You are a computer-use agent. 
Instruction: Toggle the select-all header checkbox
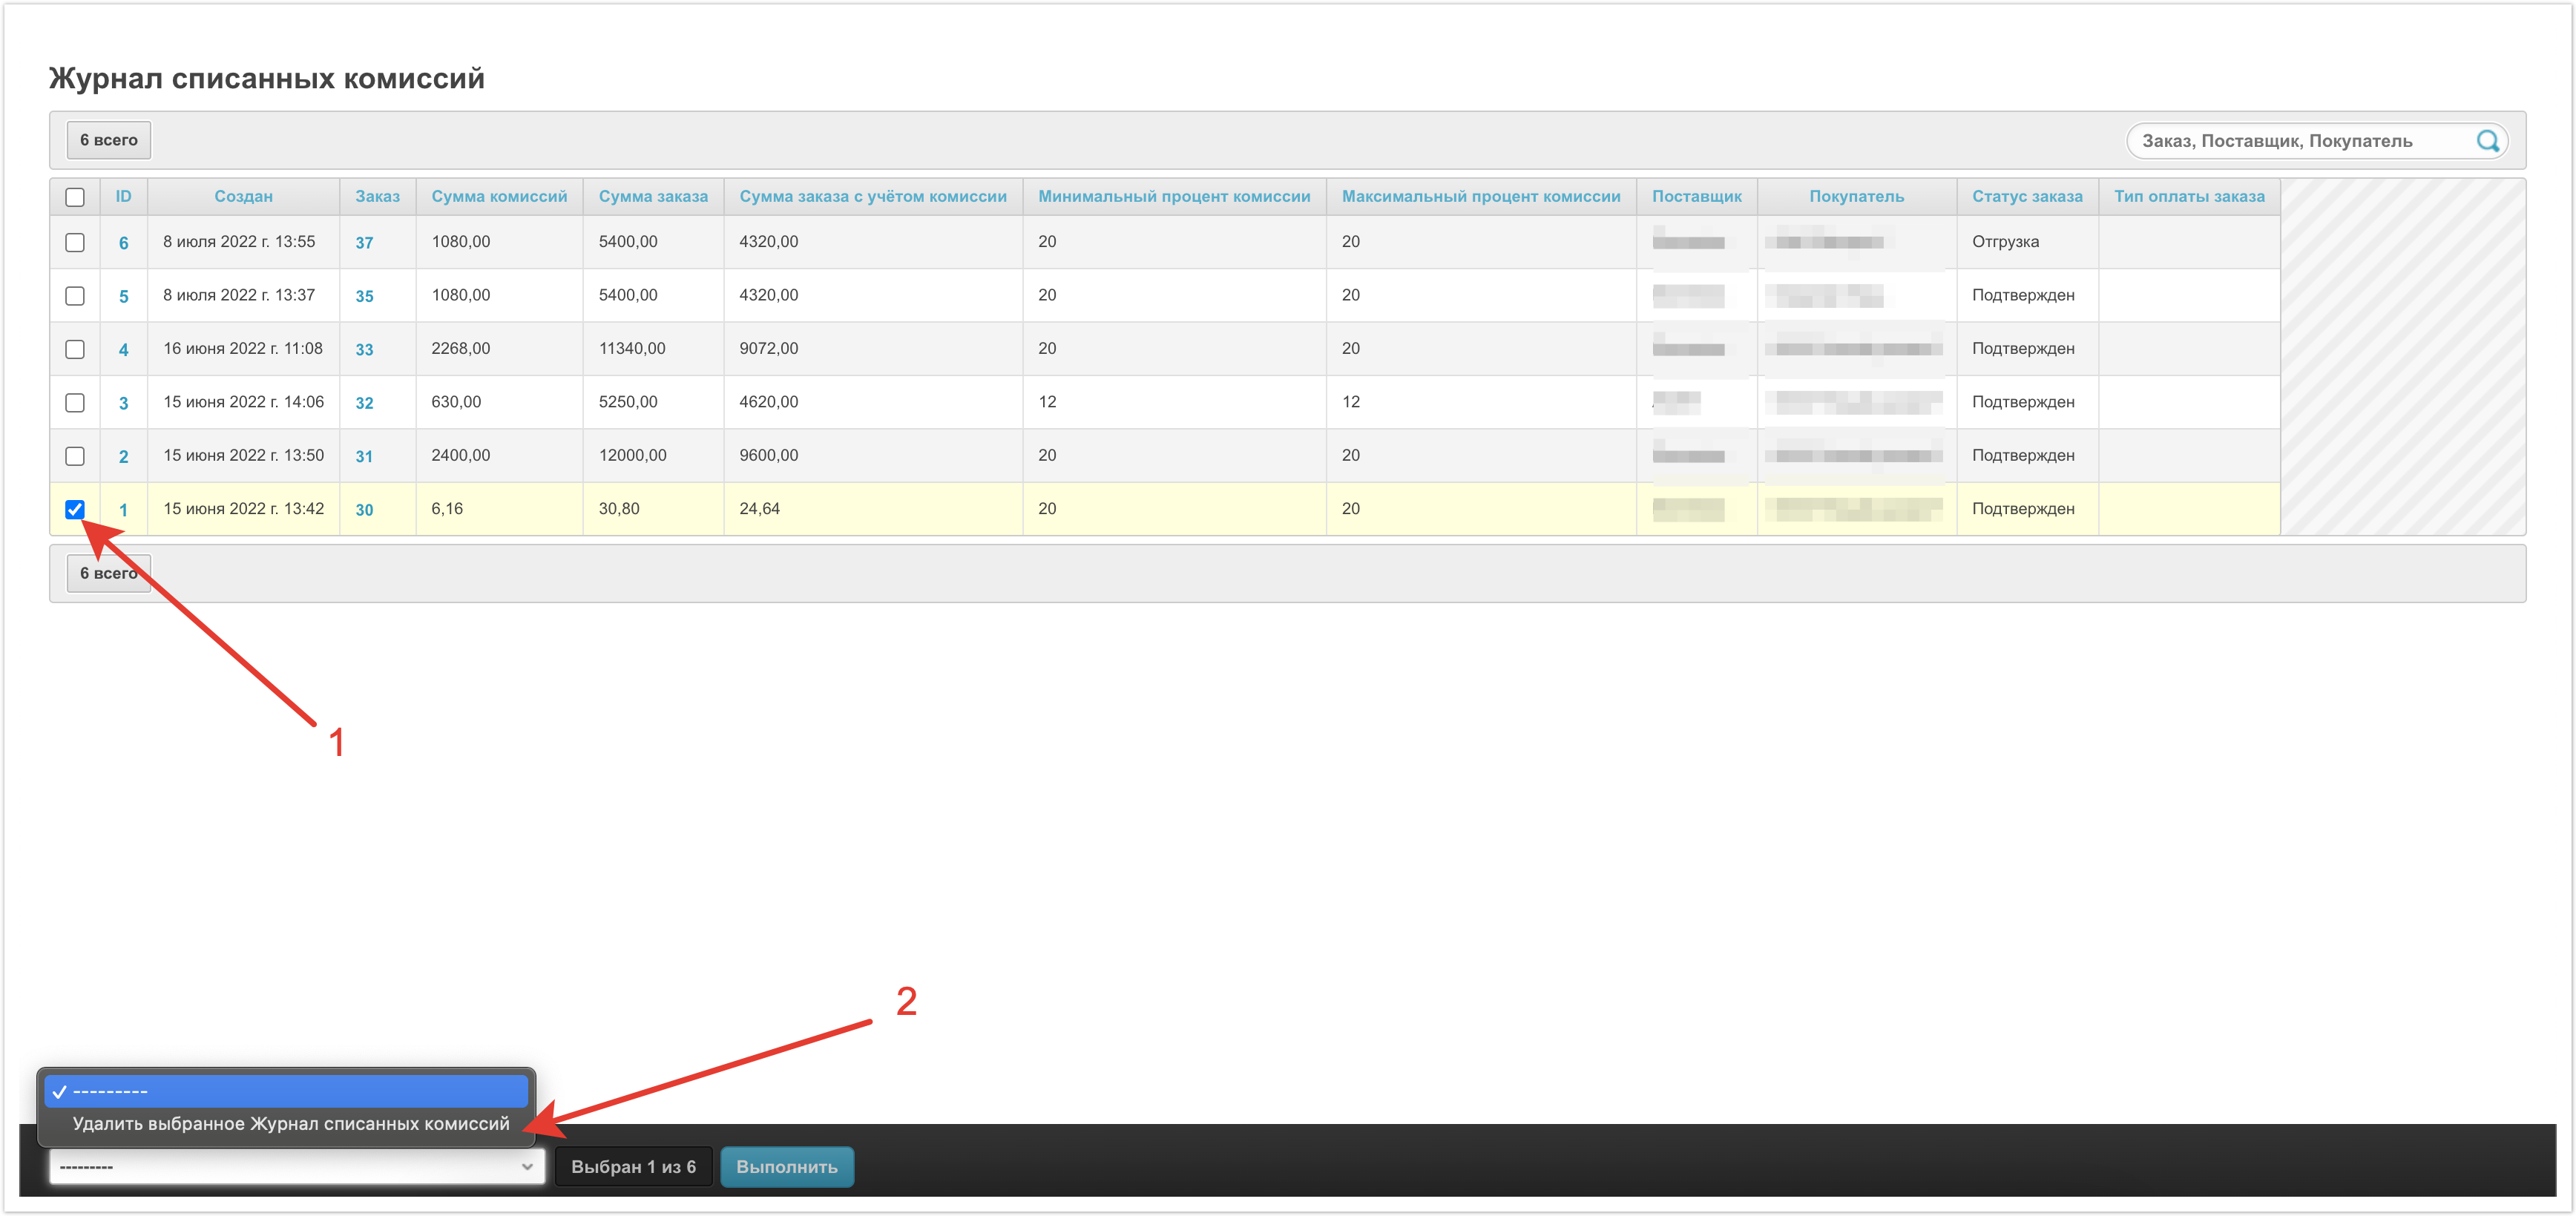coord(75,197)
